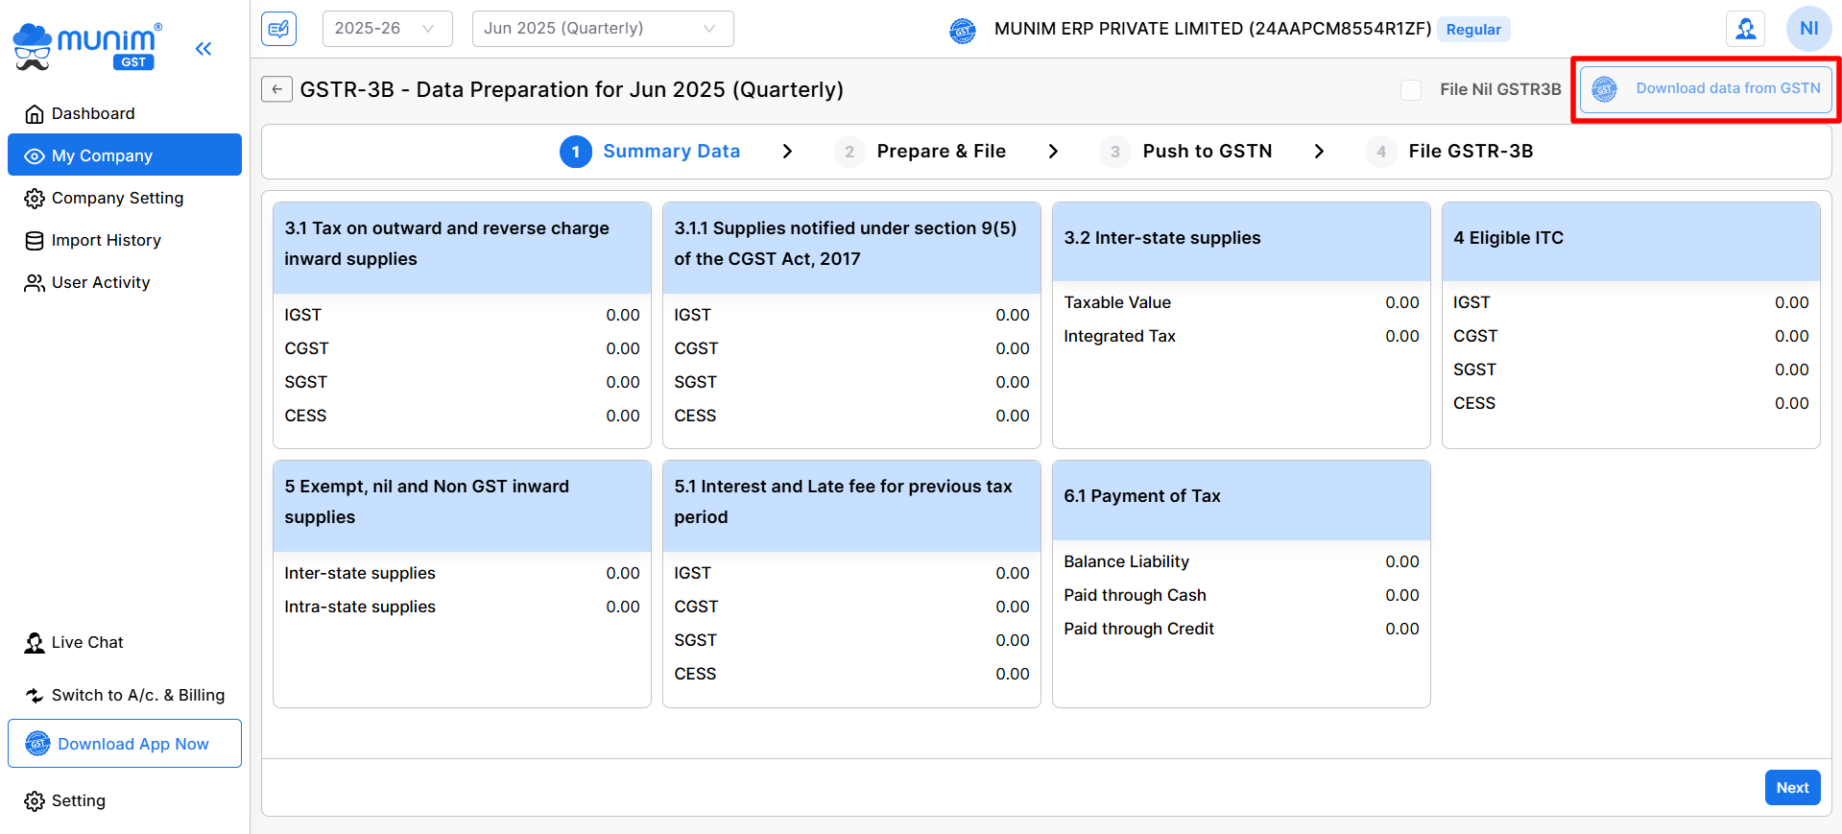Viewport: 1842px width, 834px height.
Task: Click the company name MUNIM ERP PRIVATE LIMITED
Action: (1213, 29)
